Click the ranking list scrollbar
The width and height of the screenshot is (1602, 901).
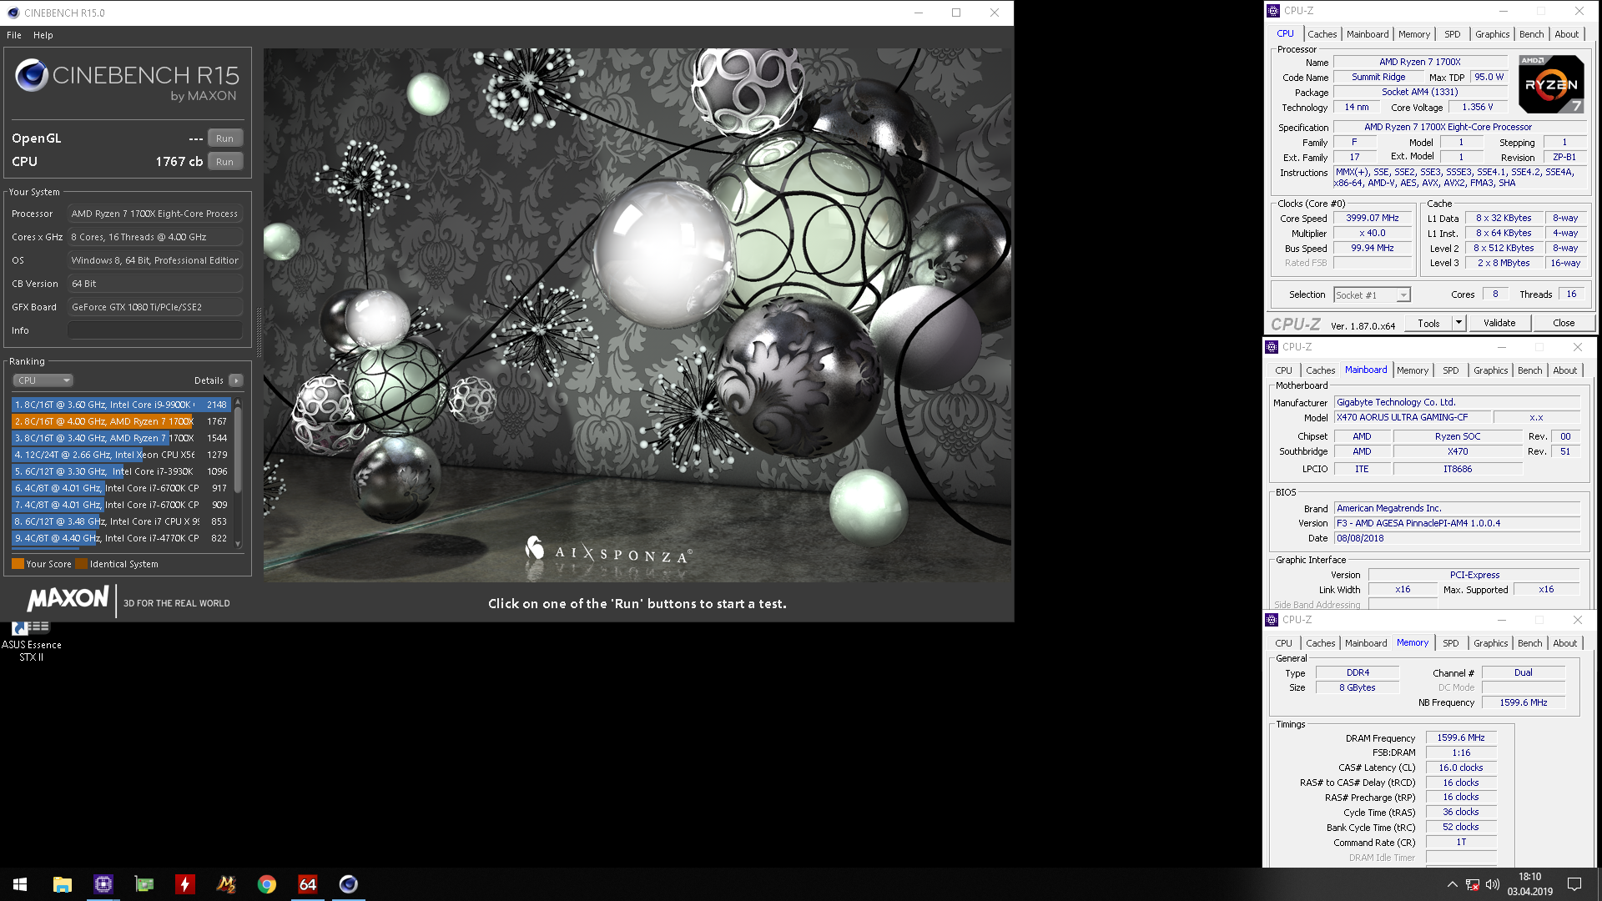point(238,450)
